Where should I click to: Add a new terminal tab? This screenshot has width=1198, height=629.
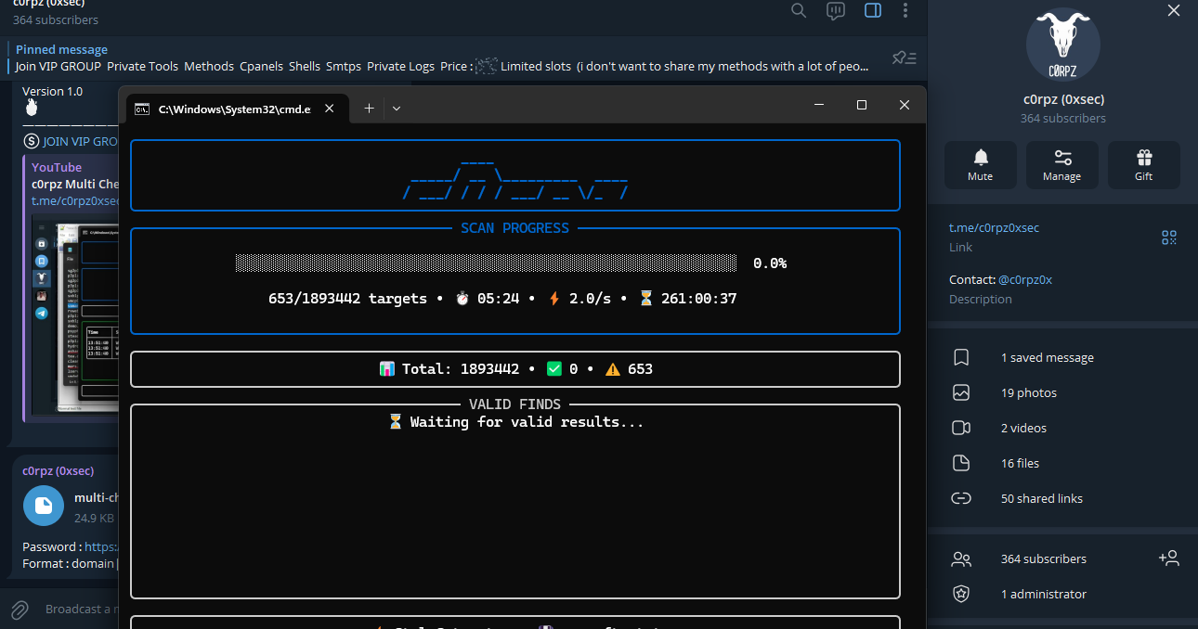pyautogui.click(x=369, y=109)
